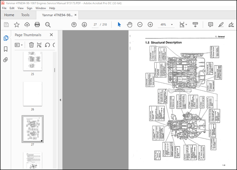Click the Save file icon
The width and height of the screenshot is (237, 170).
(6, 24)
